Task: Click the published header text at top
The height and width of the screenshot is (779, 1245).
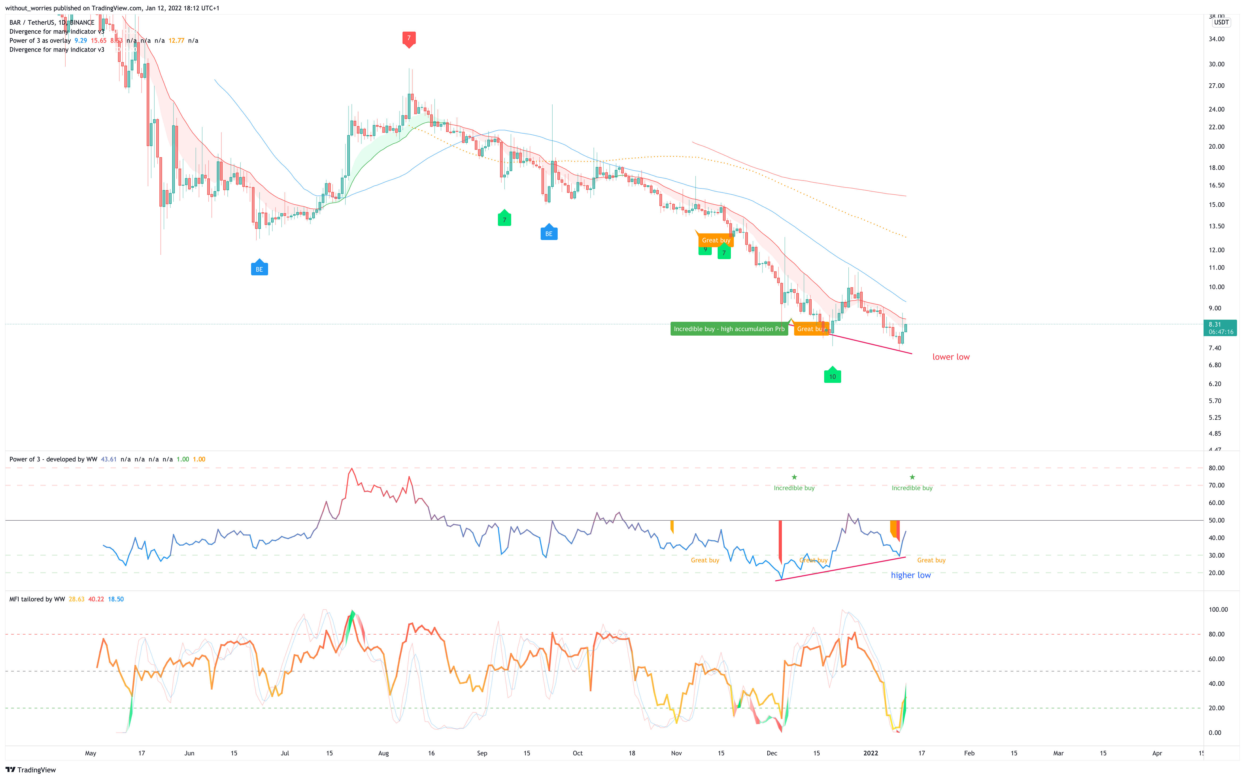Action: 112,8
